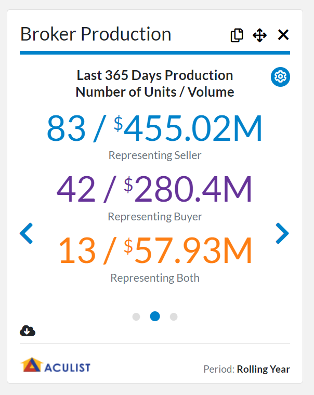Click the move widget arrows icon
Viewport: 314px width, 395px height.
click(259, 35)
